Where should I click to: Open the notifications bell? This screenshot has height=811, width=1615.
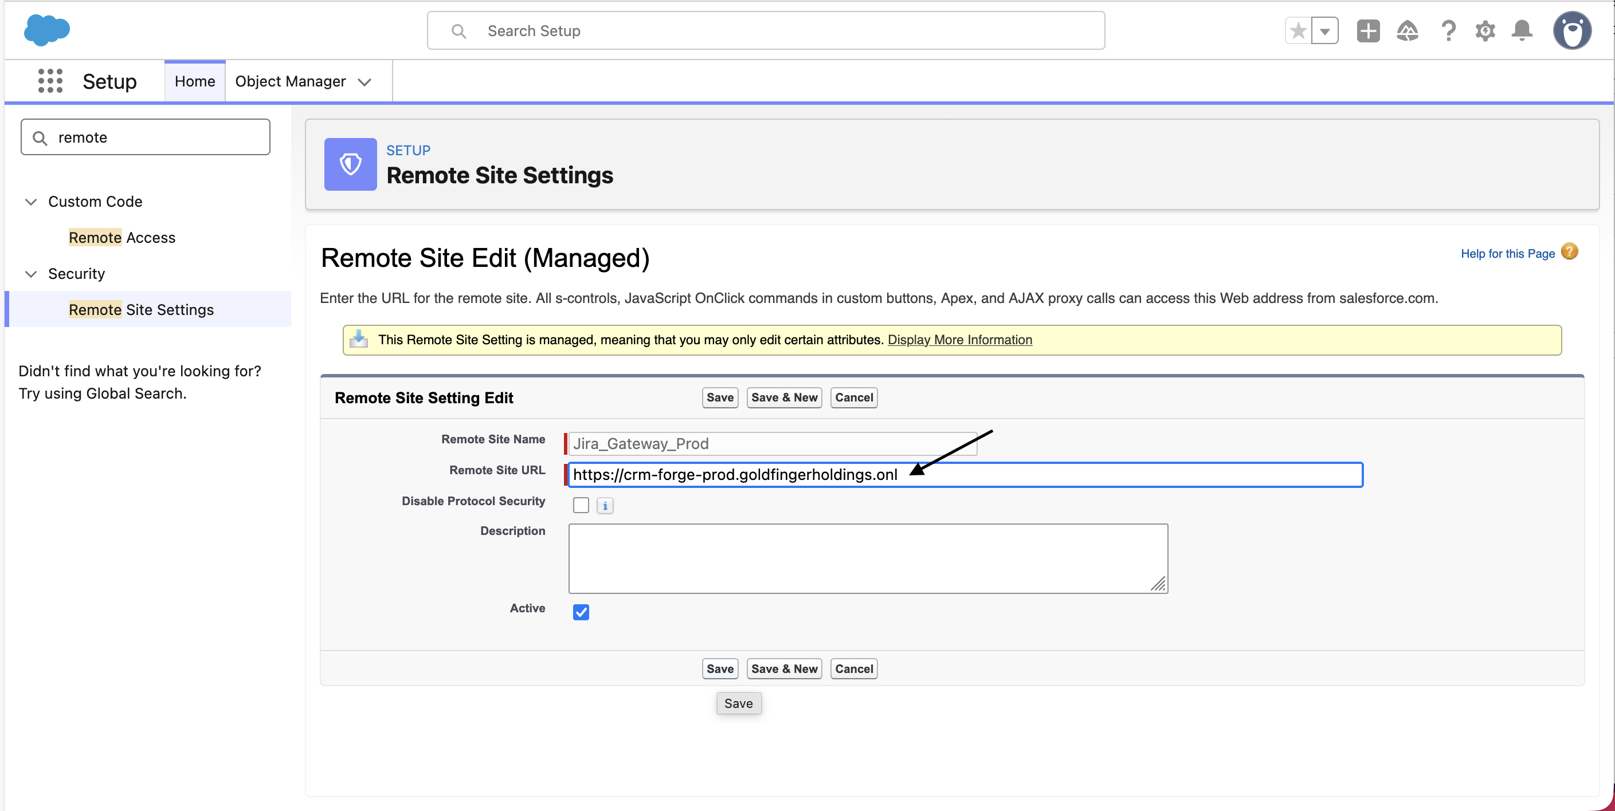click(x=1522, y=31)
